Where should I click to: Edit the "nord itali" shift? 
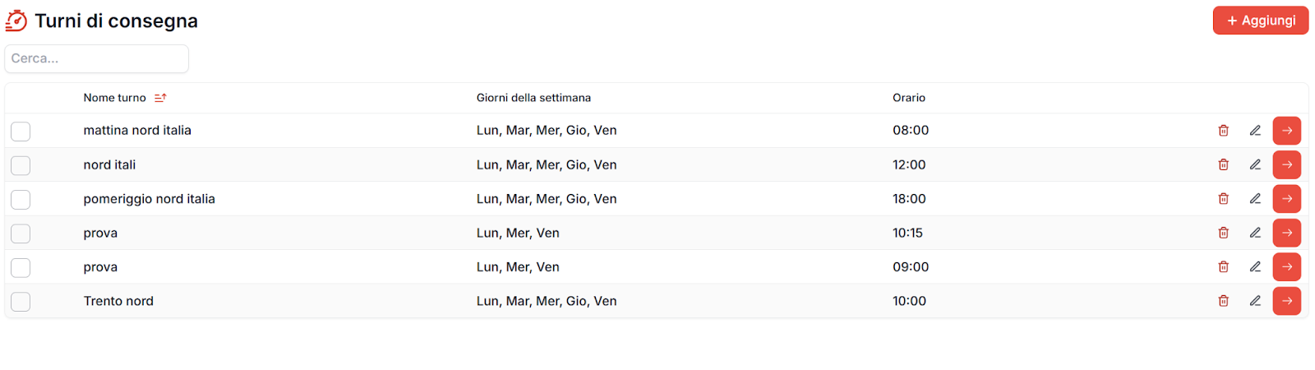pyautogui.click(x=1255, y=164)
